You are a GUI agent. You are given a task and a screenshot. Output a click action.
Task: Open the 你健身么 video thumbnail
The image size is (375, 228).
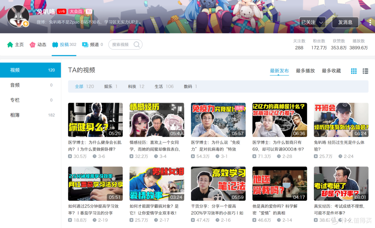point(95,120)
